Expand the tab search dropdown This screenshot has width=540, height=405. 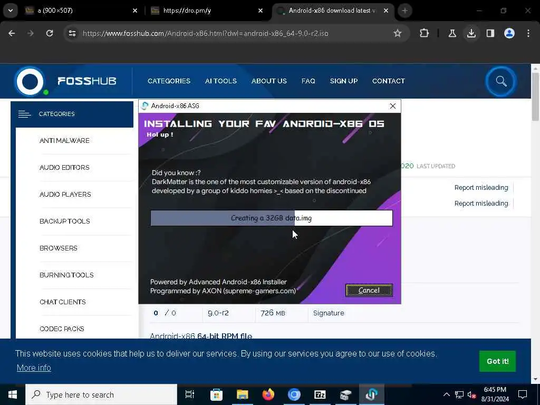coord(11,11)
